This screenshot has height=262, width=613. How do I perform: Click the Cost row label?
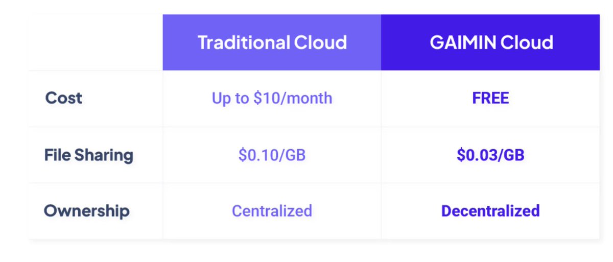point(64,98)
